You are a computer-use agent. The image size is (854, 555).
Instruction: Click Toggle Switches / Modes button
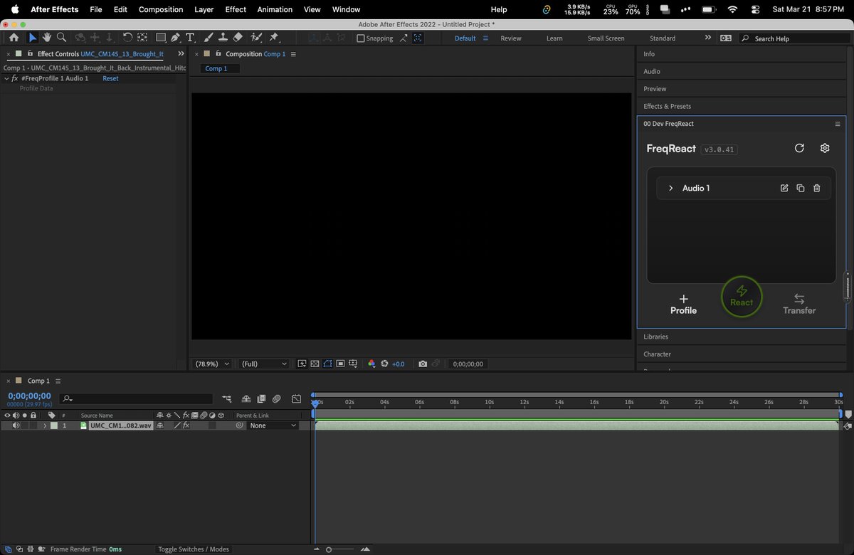(x=194, y=549)
